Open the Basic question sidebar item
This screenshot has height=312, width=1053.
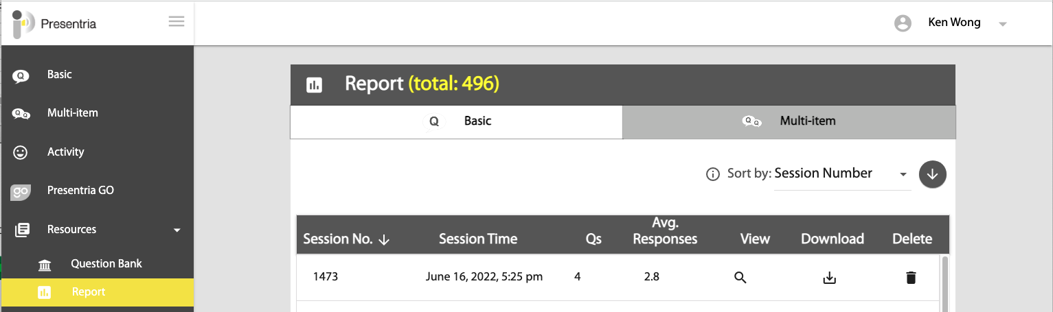pos(98,75)
